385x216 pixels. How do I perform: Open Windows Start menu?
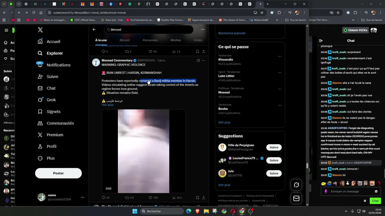(x=135, y=211)
